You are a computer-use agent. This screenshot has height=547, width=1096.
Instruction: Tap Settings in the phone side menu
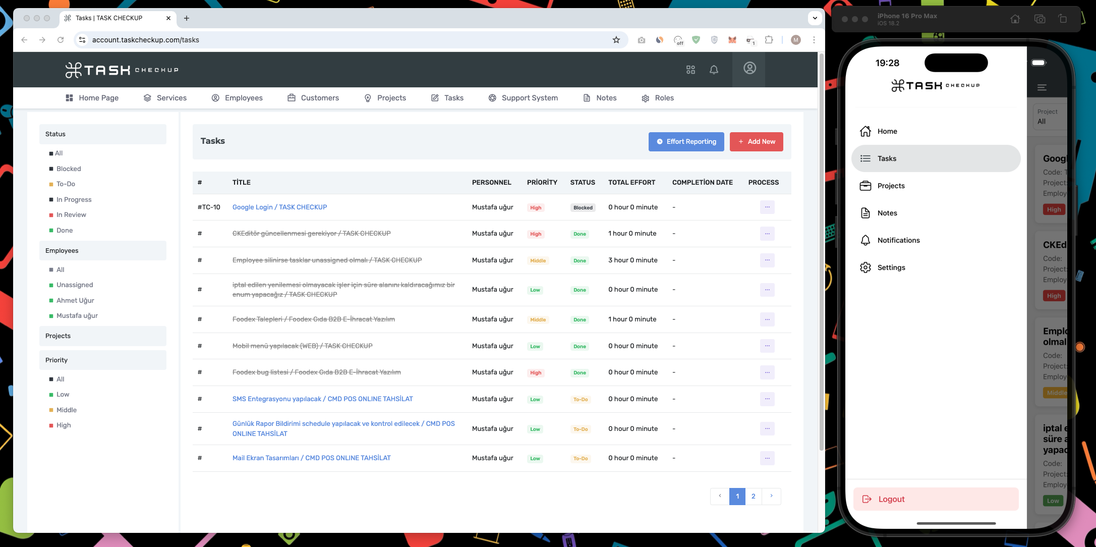point(936,267)
